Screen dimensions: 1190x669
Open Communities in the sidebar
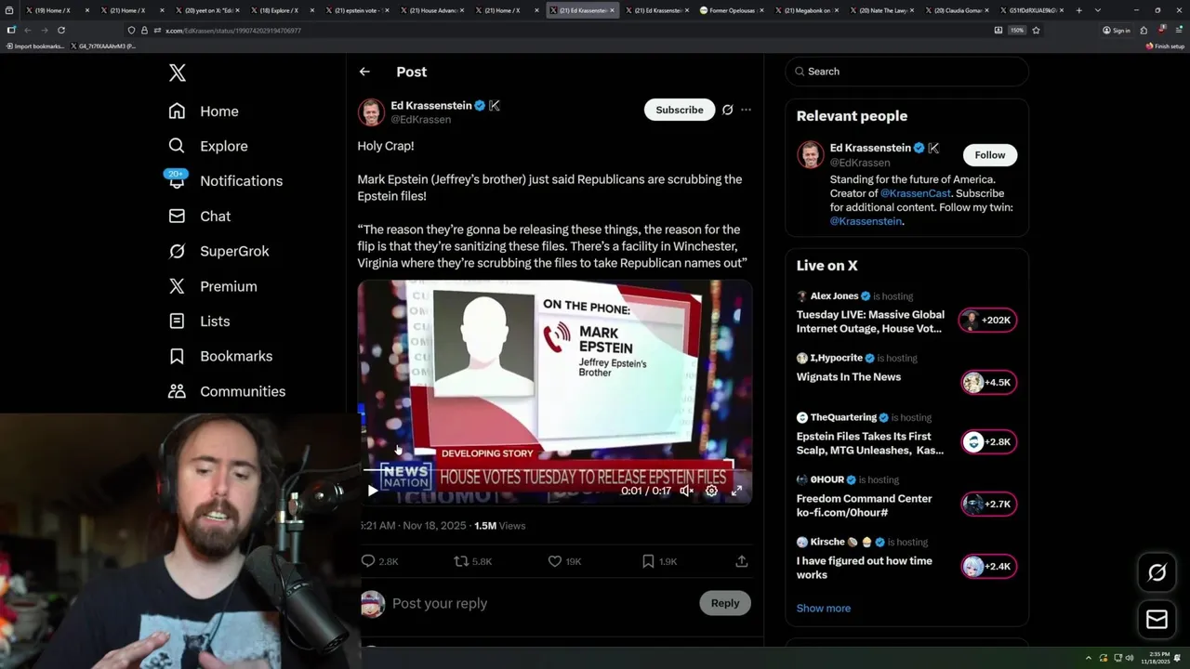226,392
